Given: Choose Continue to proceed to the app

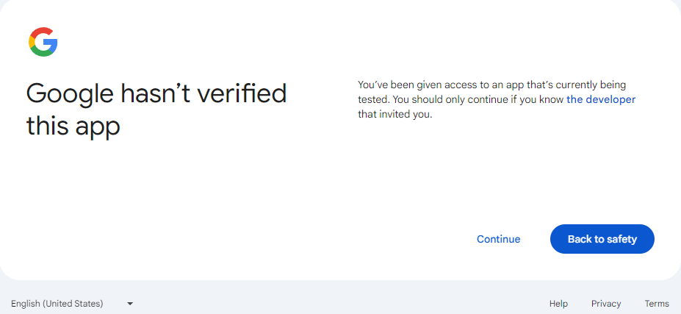Looking at the screenshot, I should click(x=498, y=239).
